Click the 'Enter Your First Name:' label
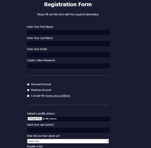The height and width of the screenshot is (148, 151). click(40, 27)
